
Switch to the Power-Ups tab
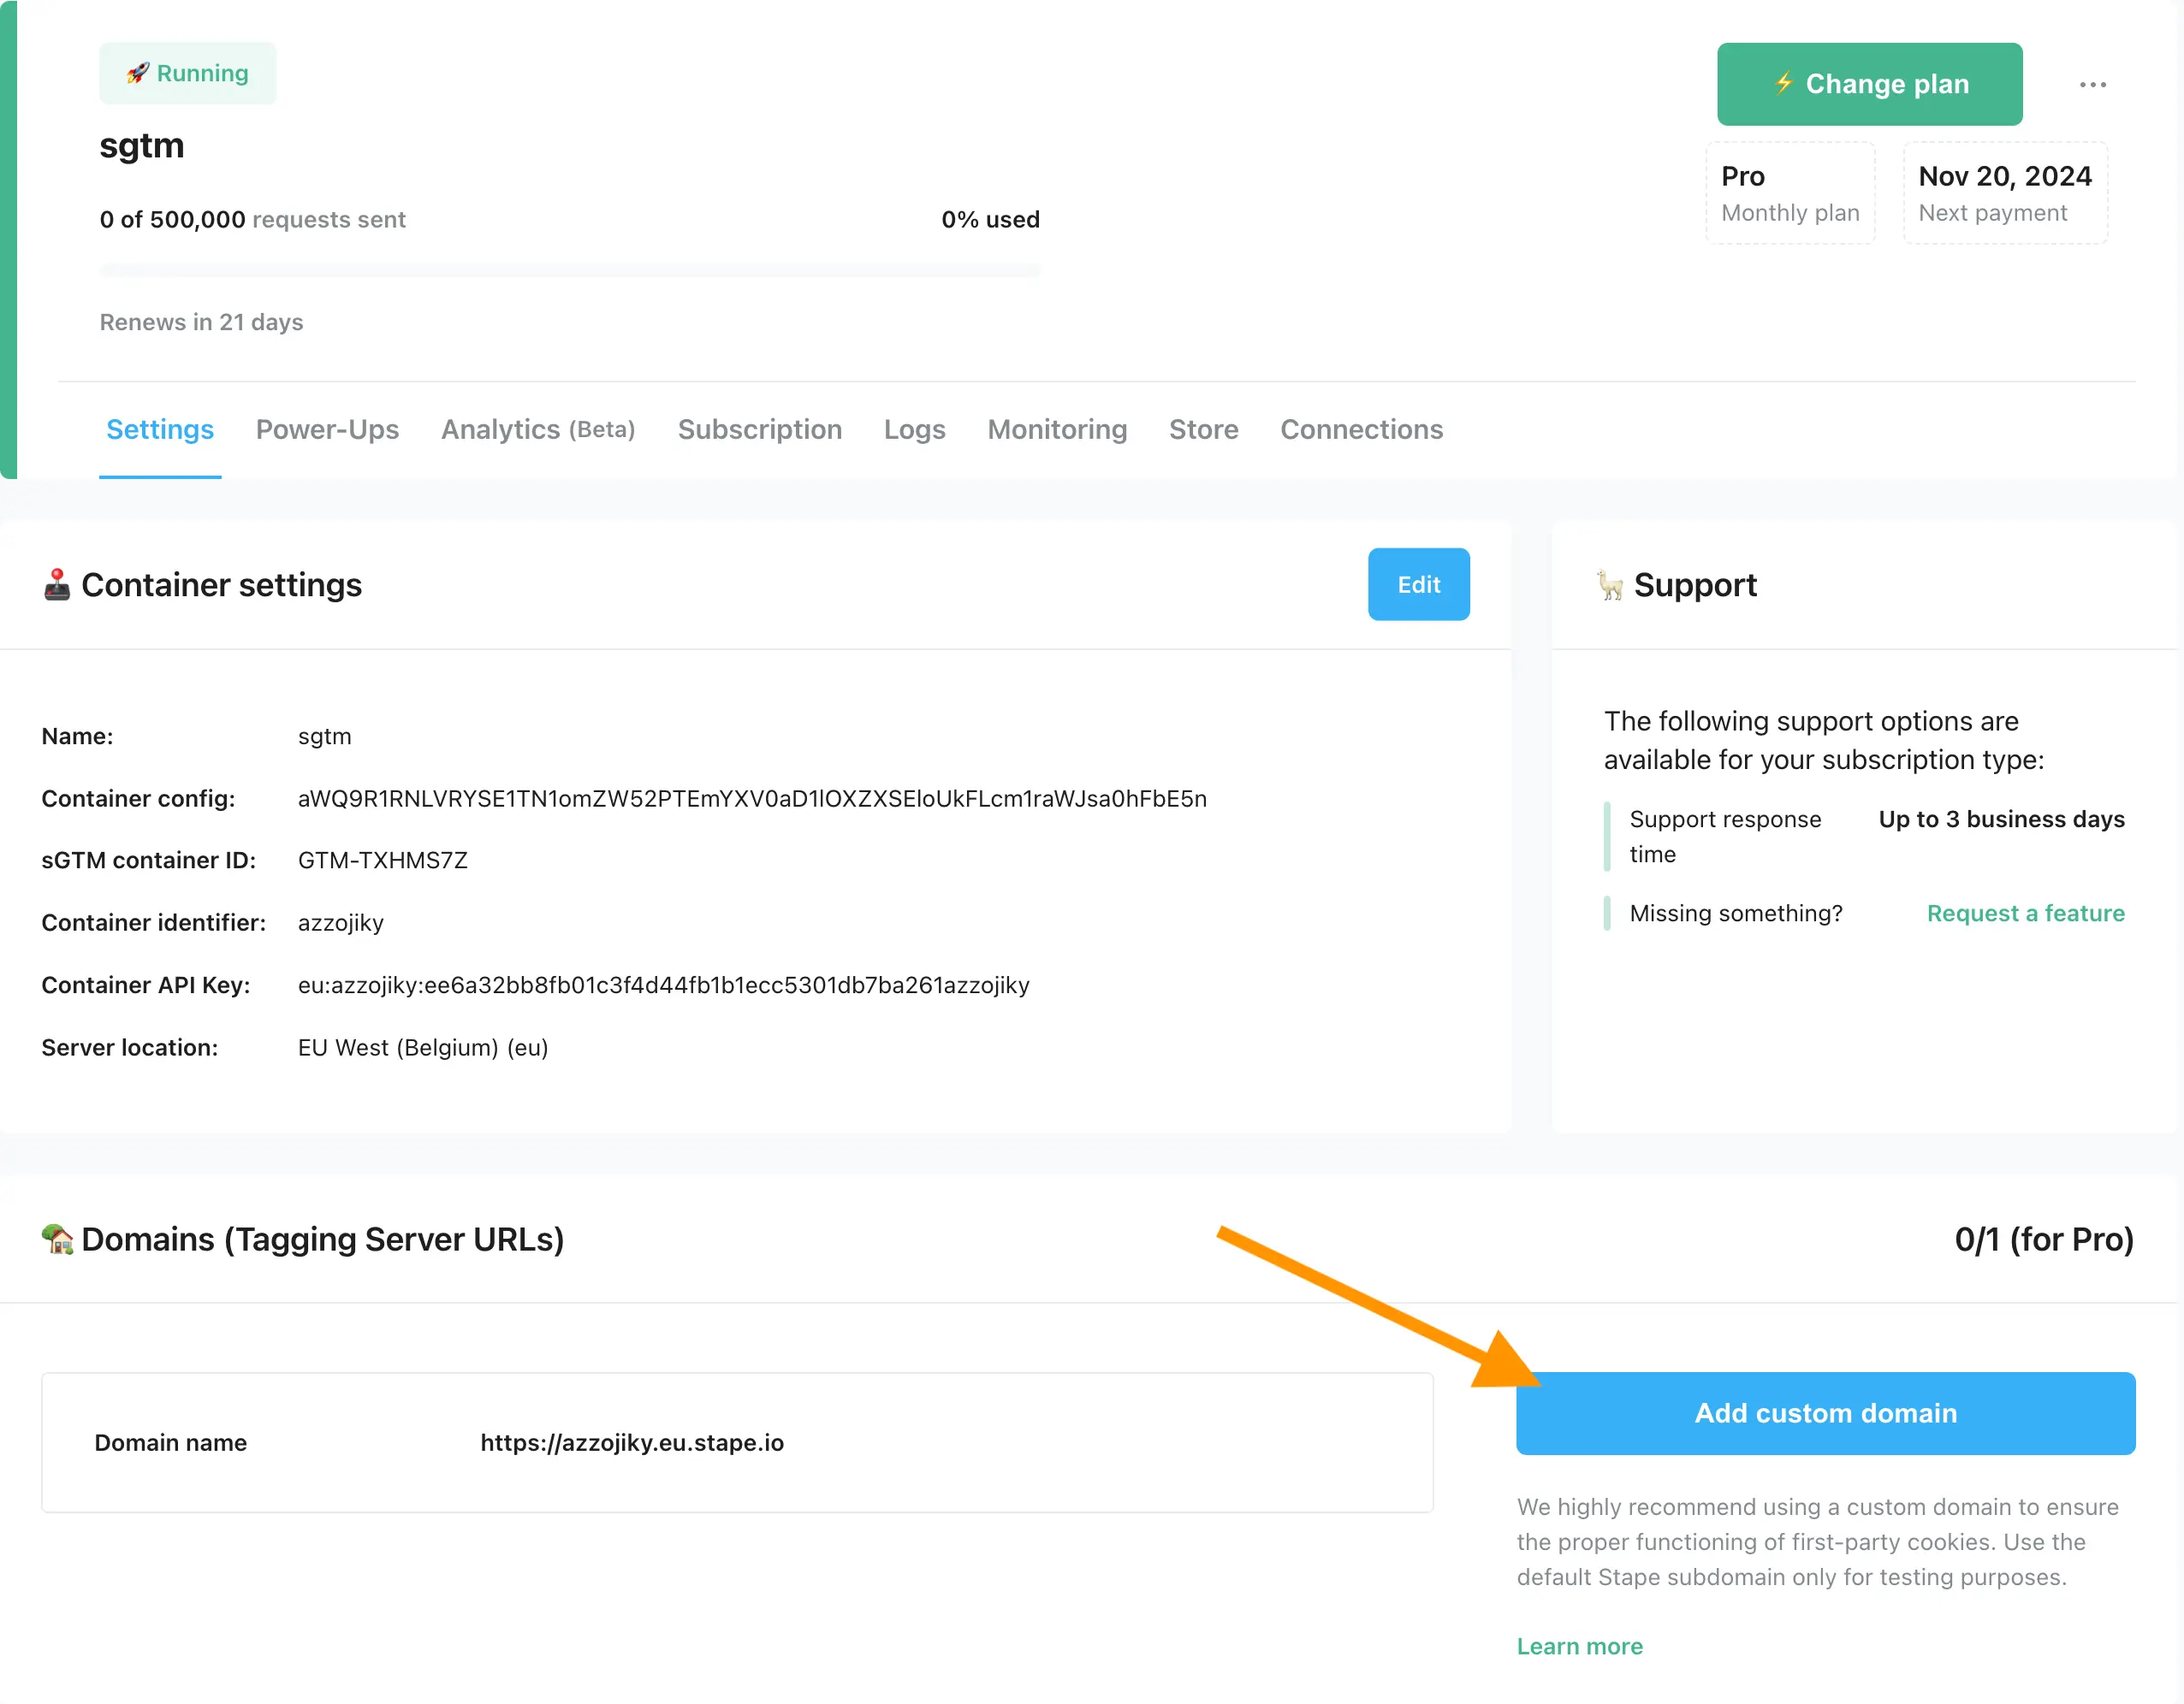(327, 429)
